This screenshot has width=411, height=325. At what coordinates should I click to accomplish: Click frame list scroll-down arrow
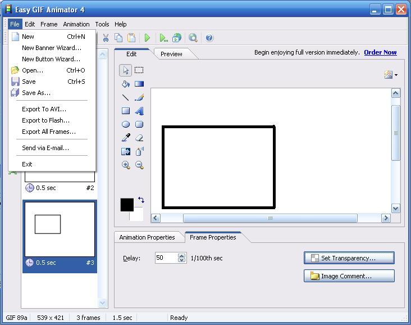tap(103, 303)
